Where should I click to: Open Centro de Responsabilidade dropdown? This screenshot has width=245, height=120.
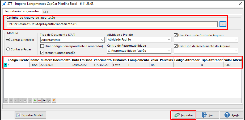[169, 51]
